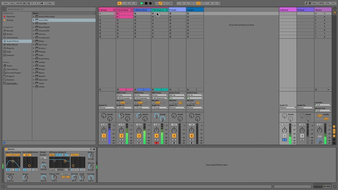This screenshot has width=338, height=190.
Task: Toggle the A Reverb return solo button
Action: point(284,140)
